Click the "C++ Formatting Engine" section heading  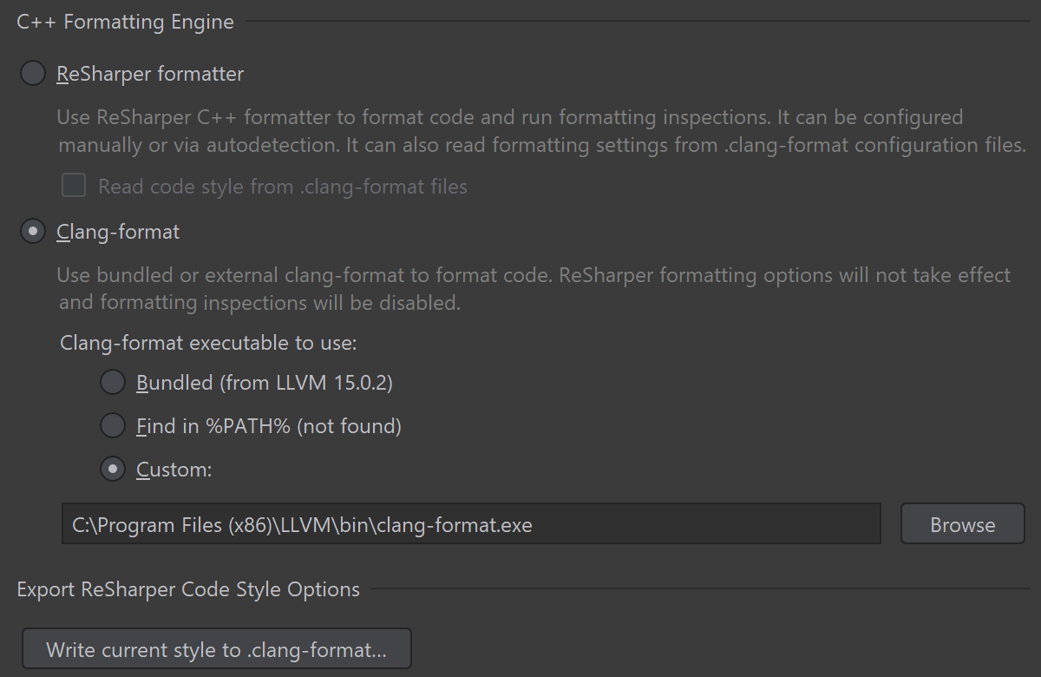125,22
